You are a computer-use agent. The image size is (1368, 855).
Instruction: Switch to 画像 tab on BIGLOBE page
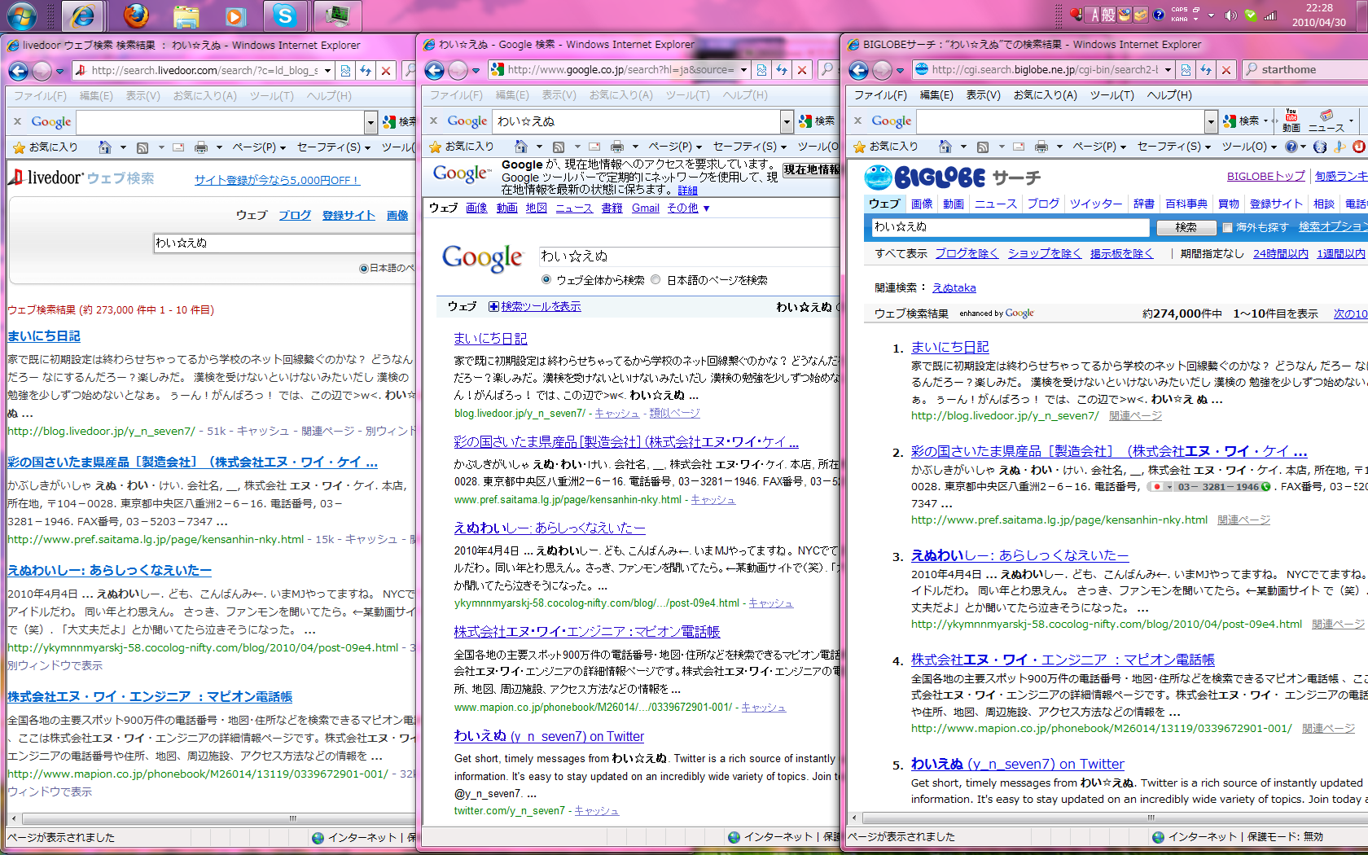click(x=922, y=204)
